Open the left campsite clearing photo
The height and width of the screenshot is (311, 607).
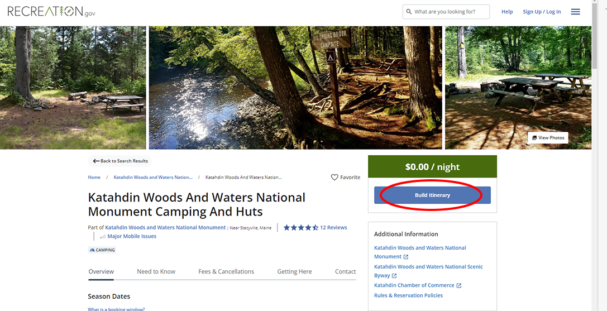point(73,88)
